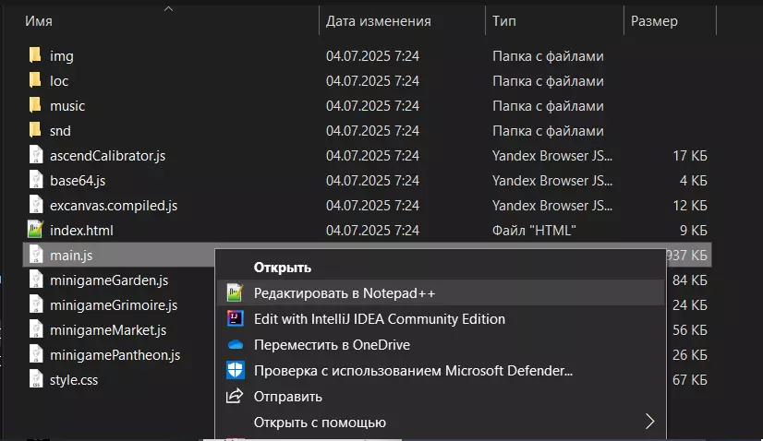Click the index.html file icon
The image size is (763, 441).
click(x=35, y=230)
